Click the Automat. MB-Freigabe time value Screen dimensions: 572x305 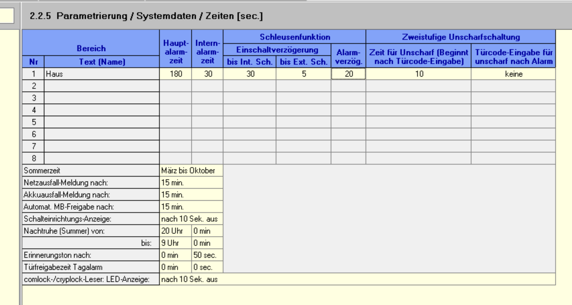(191, 207)
